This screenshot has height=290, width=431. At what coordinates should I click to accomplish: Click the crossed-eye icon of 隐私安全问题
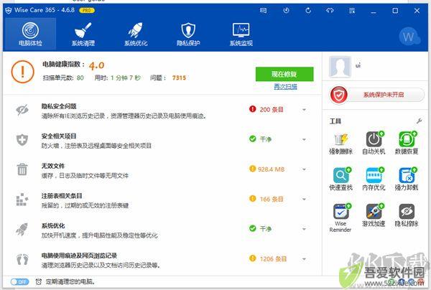(22, 110)
